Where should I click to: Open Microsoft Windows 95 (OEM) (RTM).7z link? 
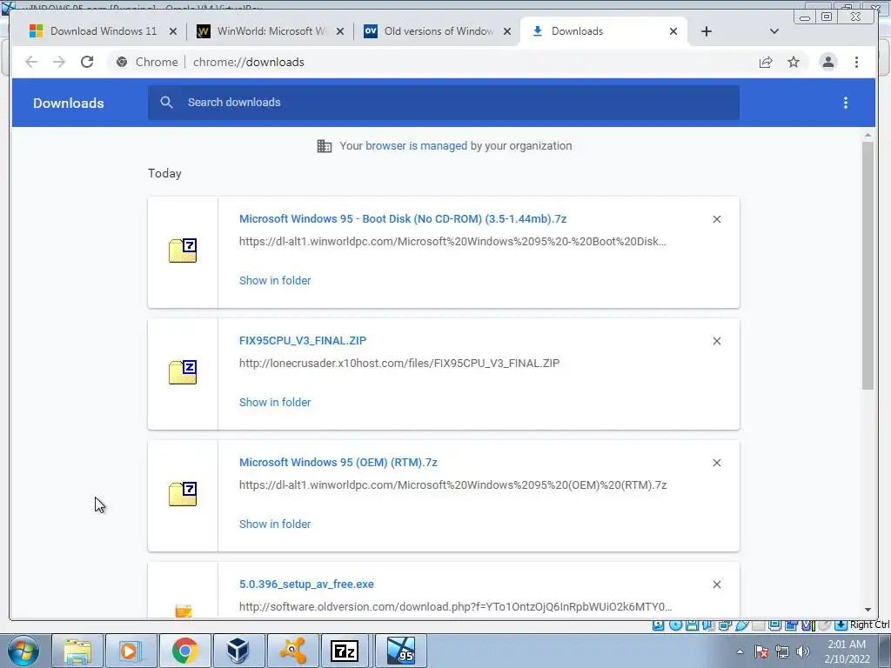tap(338, 463)
